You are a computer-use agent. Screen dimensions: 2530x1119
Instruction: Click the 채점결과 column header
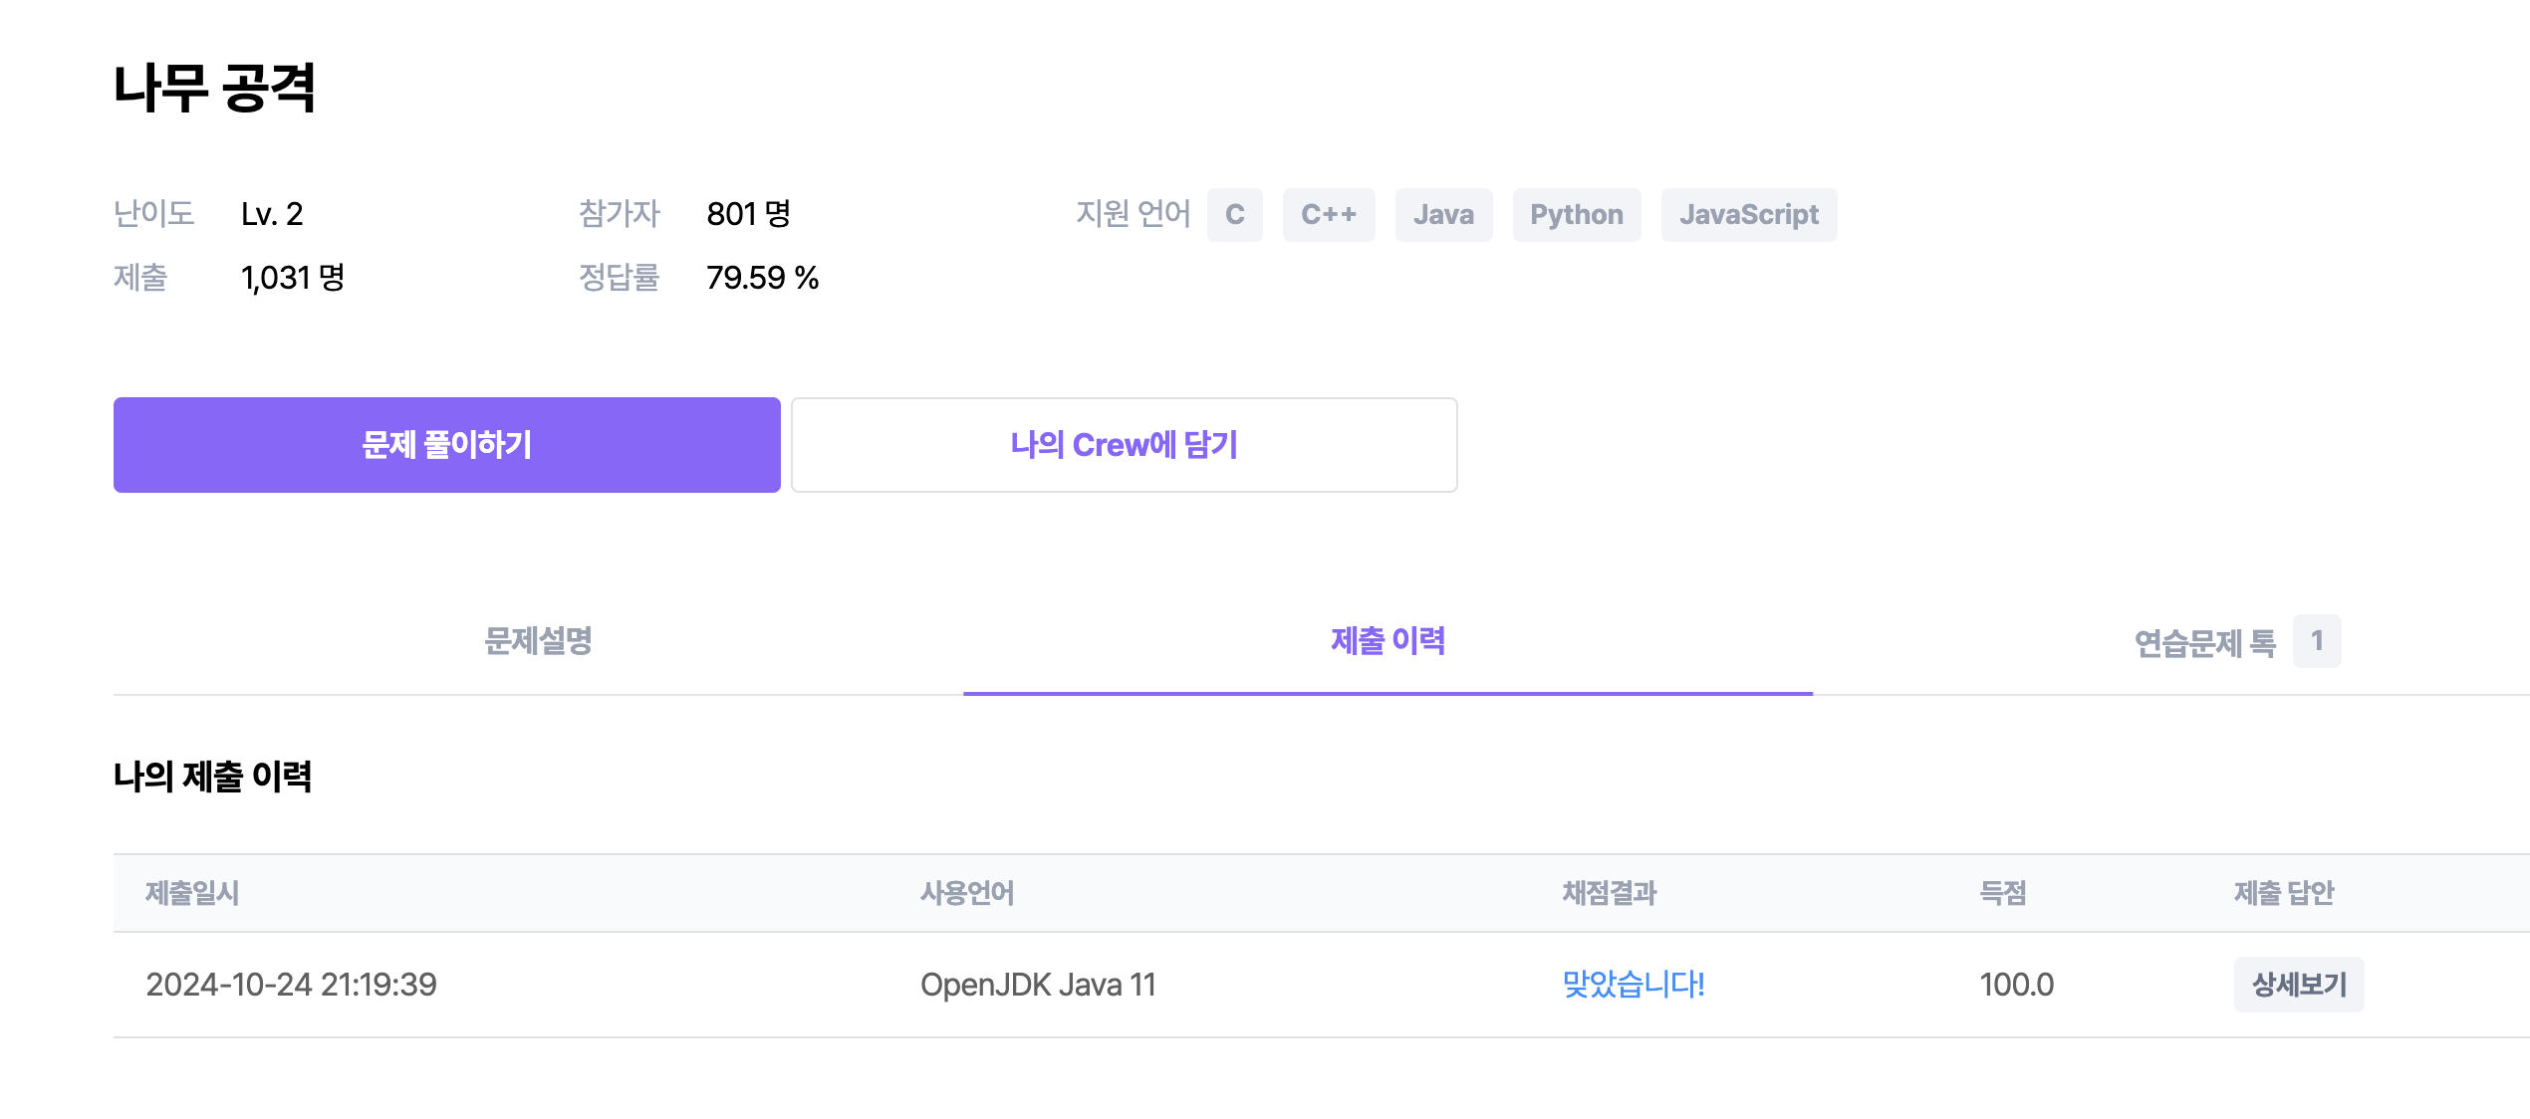pyautogui.click(x=1609, y=893)
